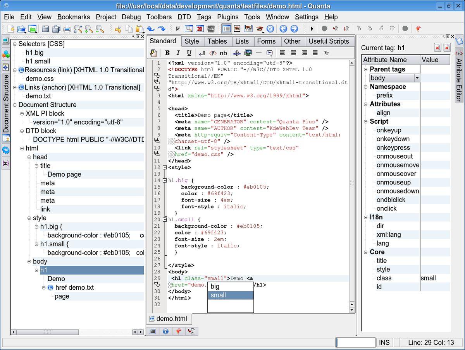Screen dimensions: 465x350
Task: Toggle the split source and VPL view button
Action: (248, 29)
